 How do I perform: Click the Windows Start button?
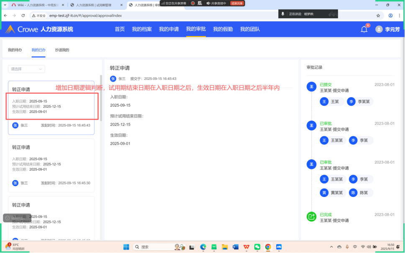tap(126, 247)
